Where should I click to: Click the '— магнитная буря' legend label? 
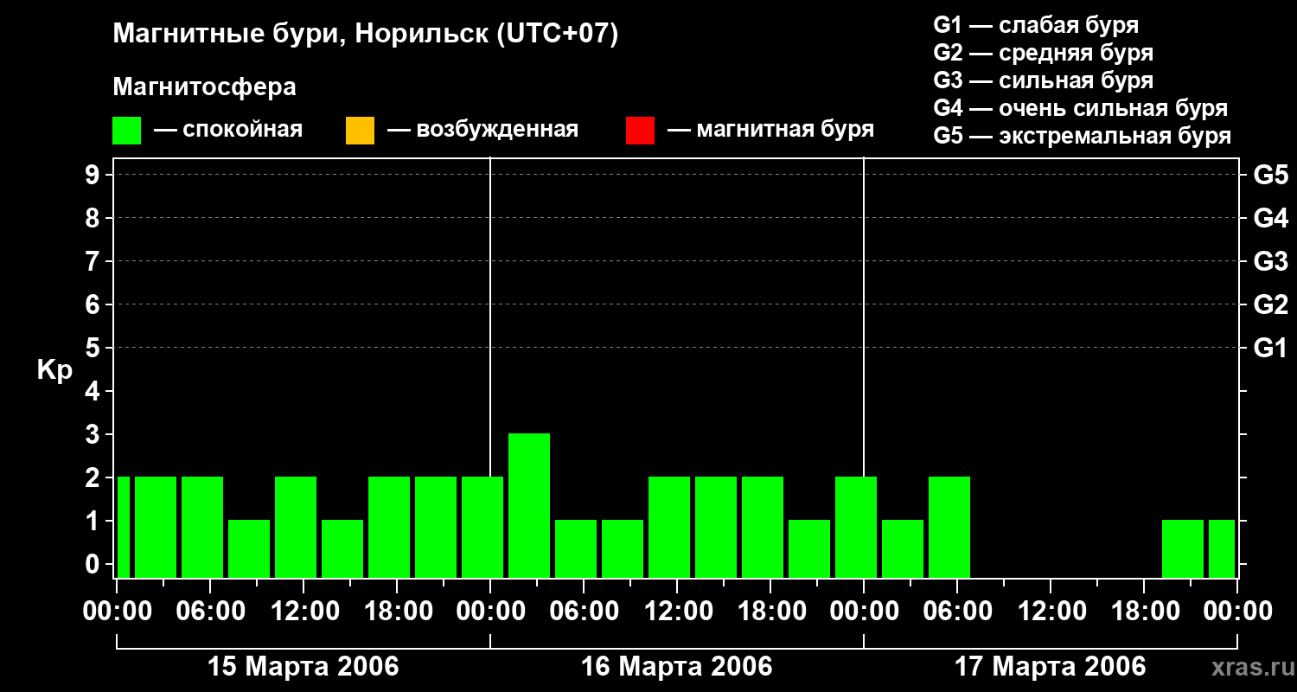click(770, 131)
